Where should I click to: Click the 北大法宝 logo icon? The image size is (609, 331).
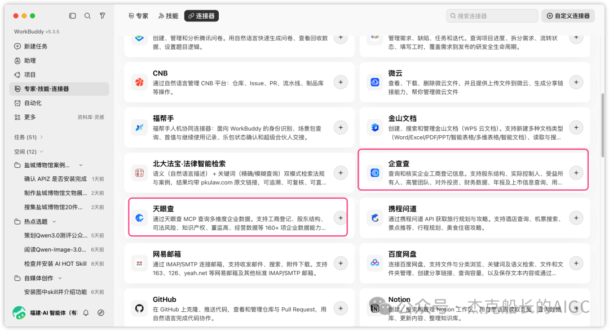(139, 173)
